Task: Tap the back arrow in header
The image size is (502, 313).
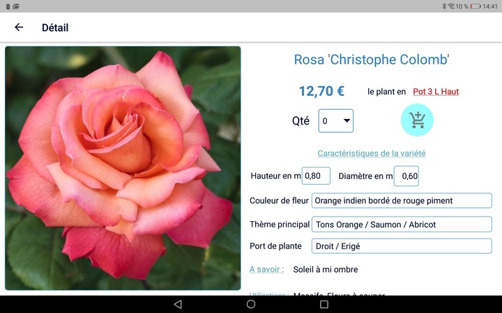Action: coord(19,28)
